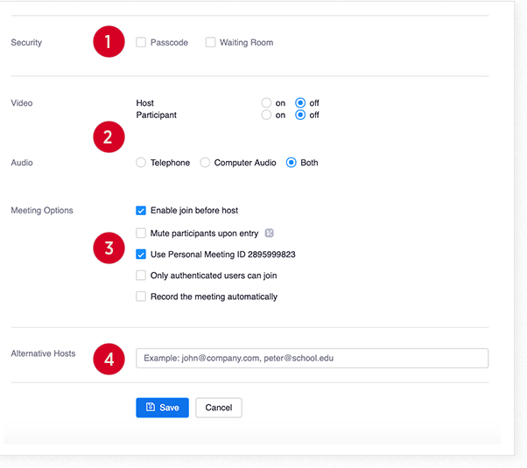Select Both for audio
The image size is (527, 468).
[292, 163]
